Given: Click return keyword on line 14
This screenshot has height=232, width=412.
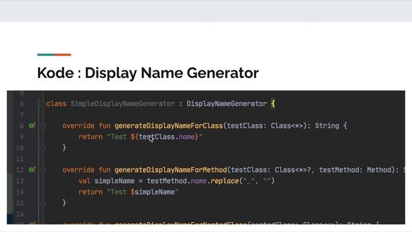Looking at the screenshot, I should pos(90,192).
